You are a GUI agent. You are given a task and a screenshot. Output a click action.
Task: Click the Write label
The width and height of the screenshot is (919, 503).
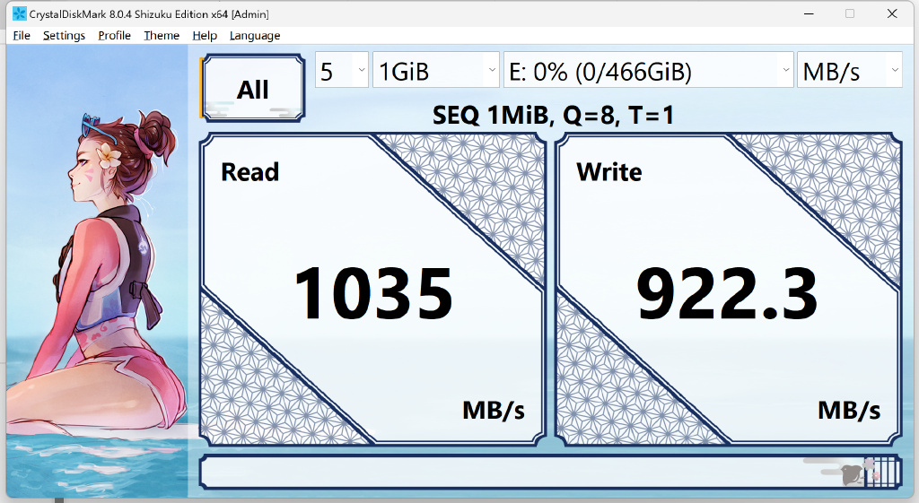click(609, 171)
